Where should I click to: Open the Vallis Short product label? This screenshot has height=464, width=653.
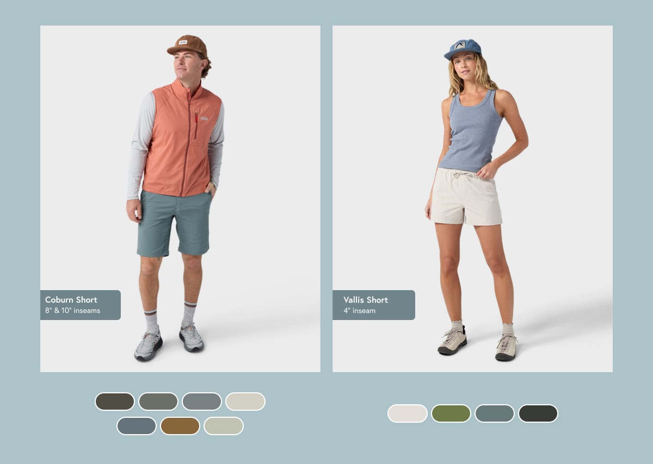pyautogui.click(x=374, y=305)
